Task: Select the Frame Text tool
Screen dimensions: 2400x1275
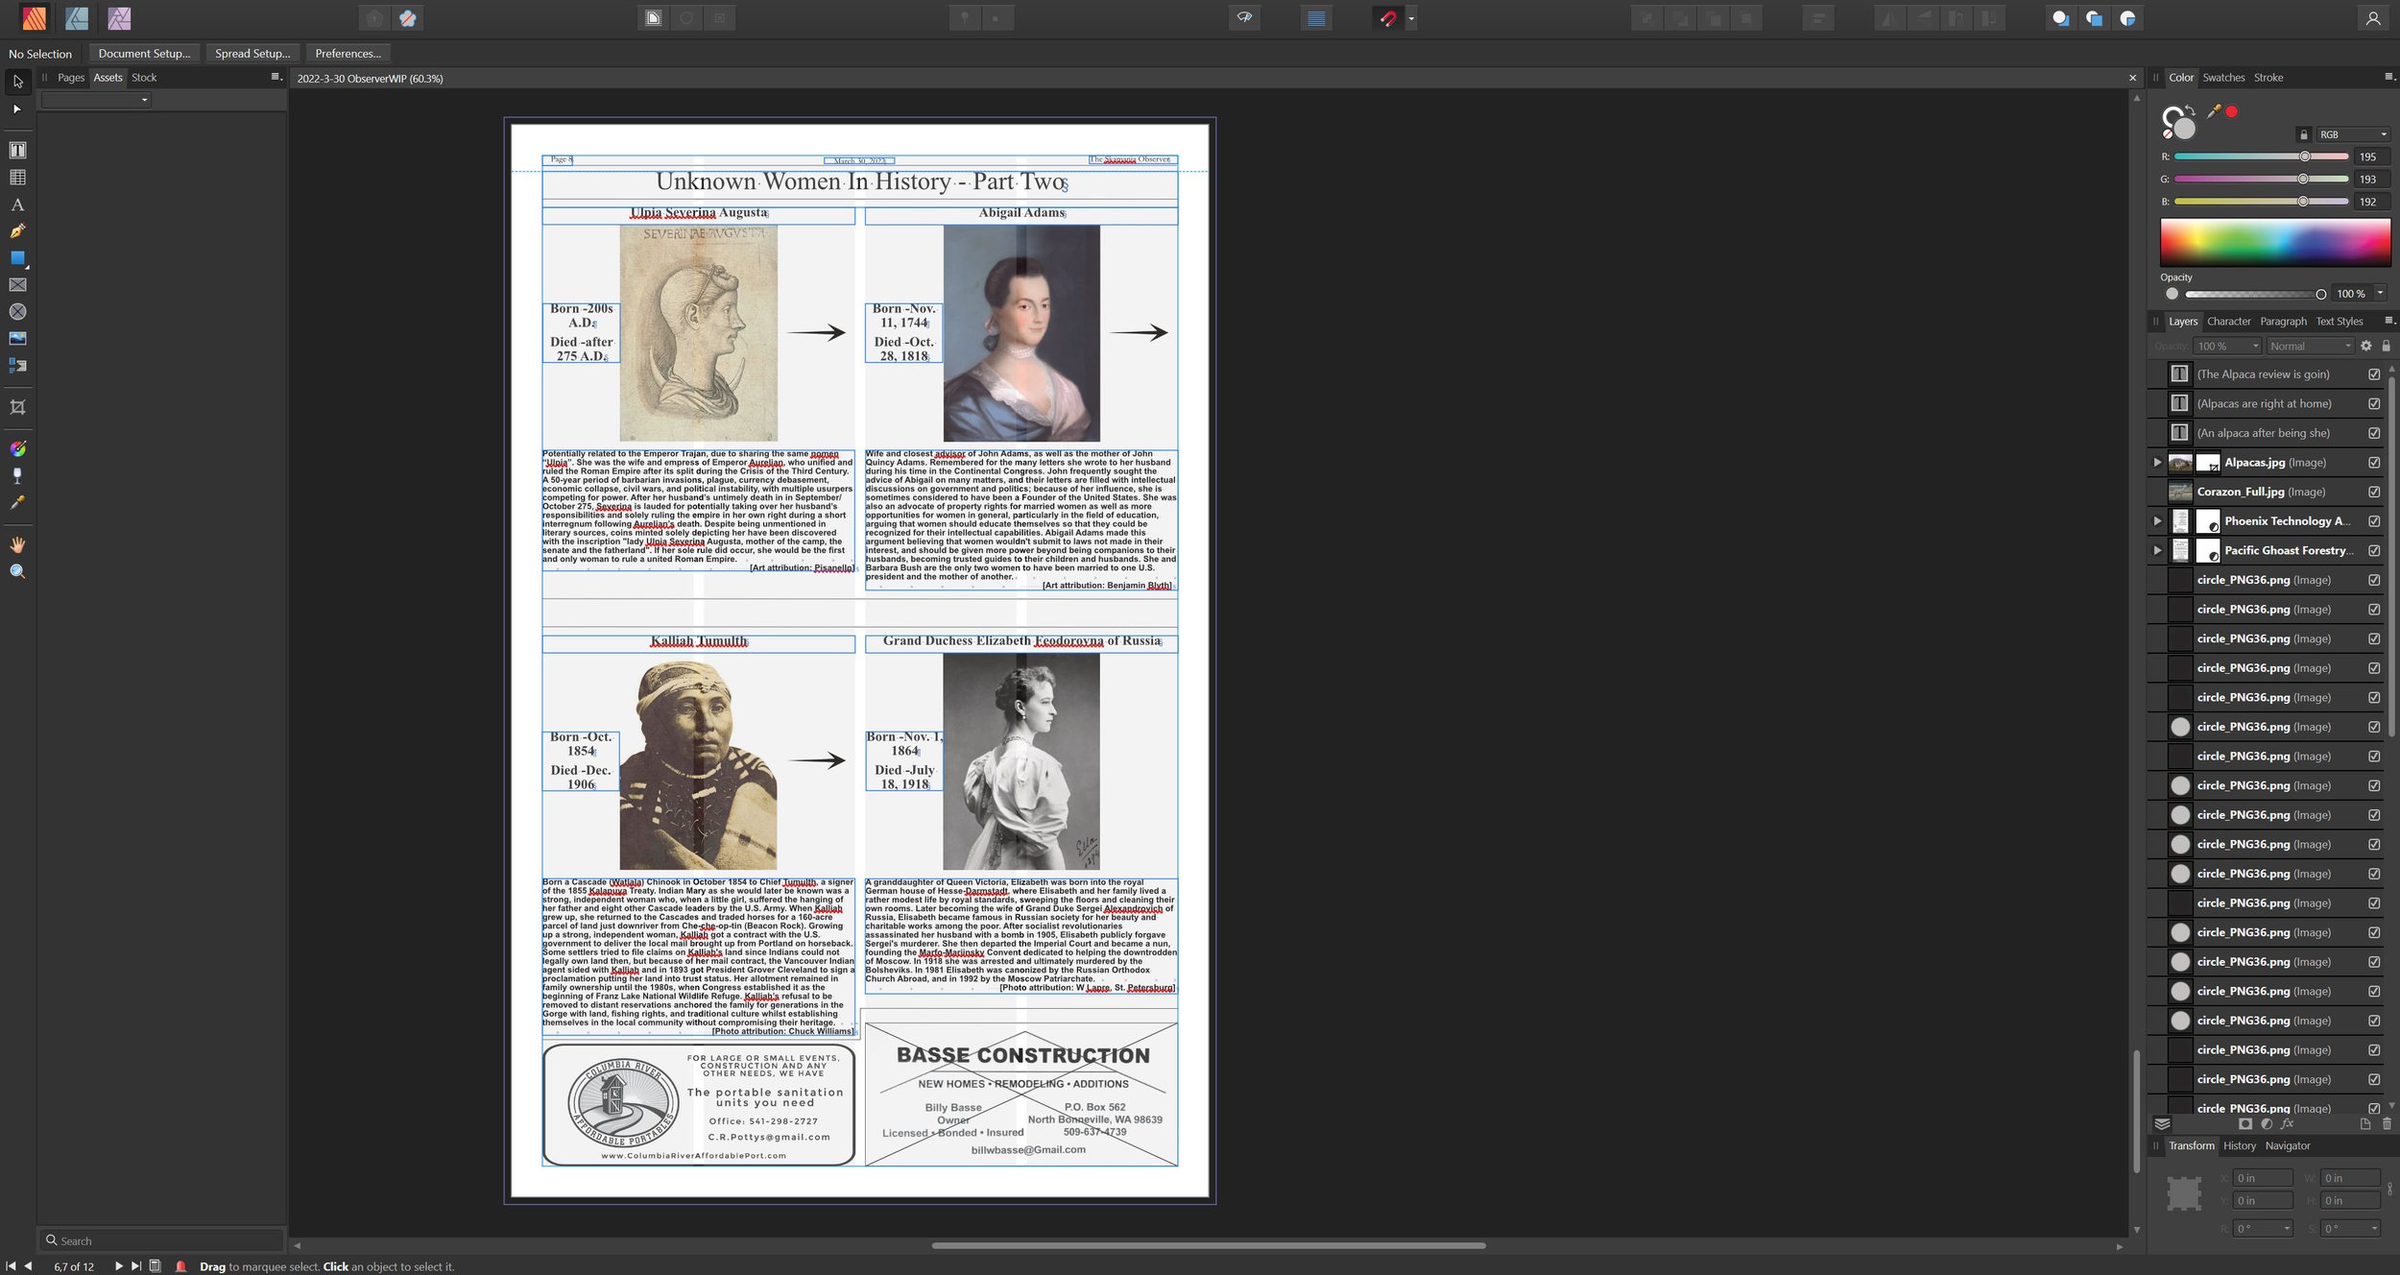Action: 17,151
